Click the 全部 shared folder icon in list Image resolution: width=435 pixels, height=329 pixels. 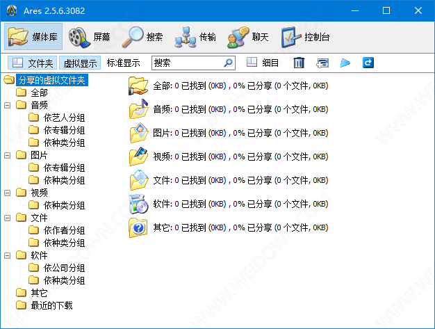tap(138, 86)
